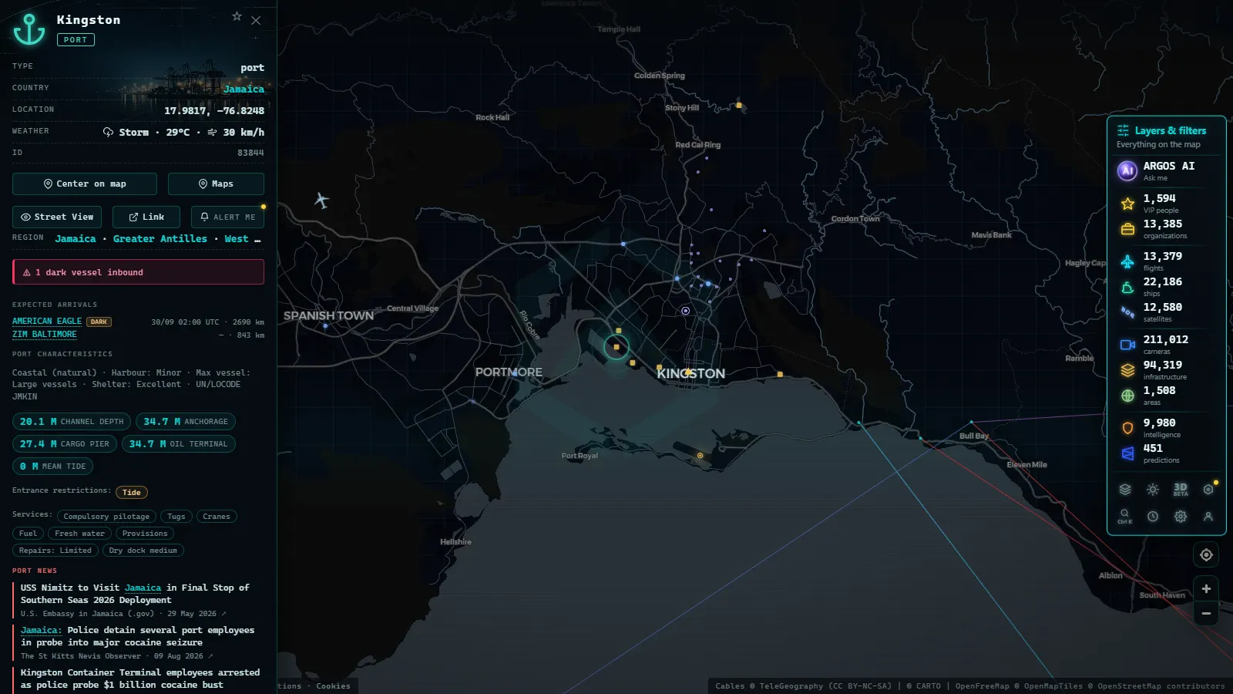Zoom out the map
The height and width of the screenshot is (694, 1233).
pyautogui.click(x=1206, y=614)
